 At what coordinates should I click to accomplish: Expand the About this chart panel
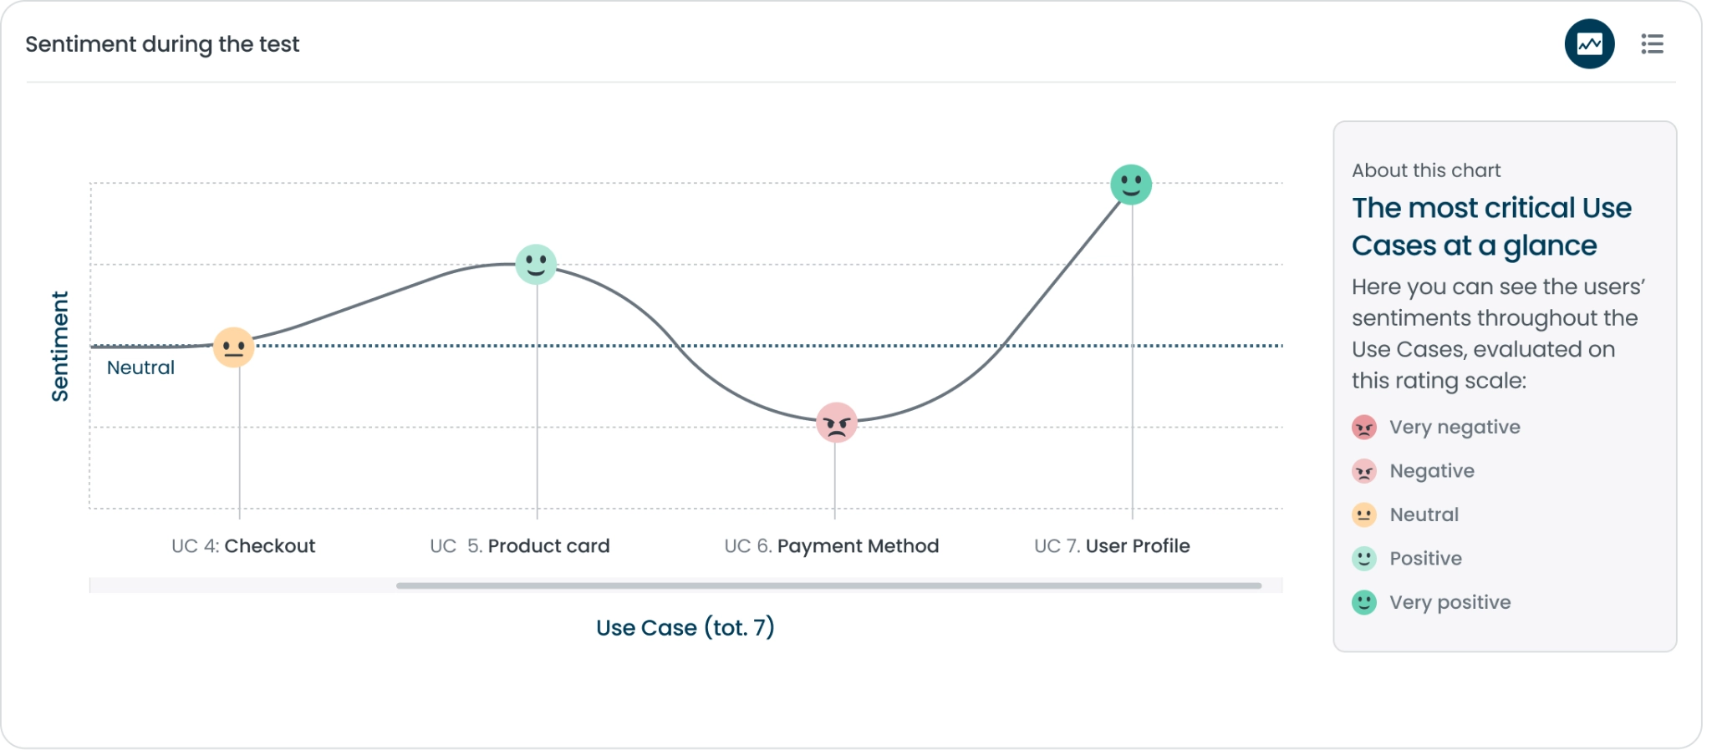coord(1425,170)
